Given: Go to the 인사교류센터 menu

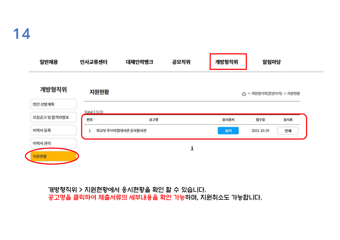Looking at the screenshot, I should (93, 62).
